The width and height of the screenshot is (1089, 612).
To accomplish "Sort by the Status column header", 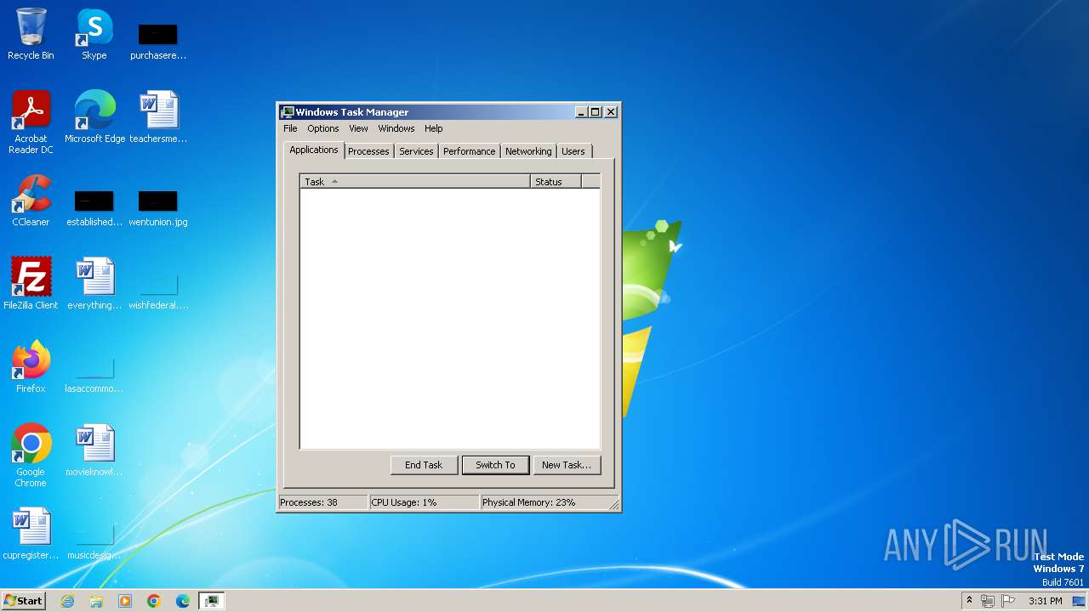I will 556,182.
